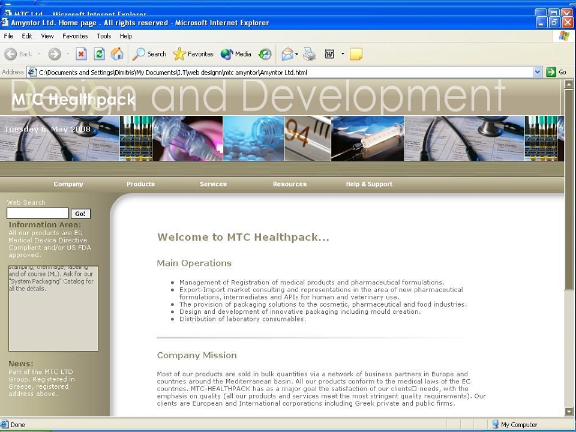Open the Services navigation link
The height and width of the screenshot is (432, 576).
(x=213, y=184)
